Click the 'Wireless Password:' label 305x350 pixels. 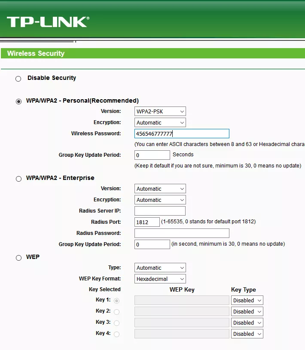pos(96,134)
